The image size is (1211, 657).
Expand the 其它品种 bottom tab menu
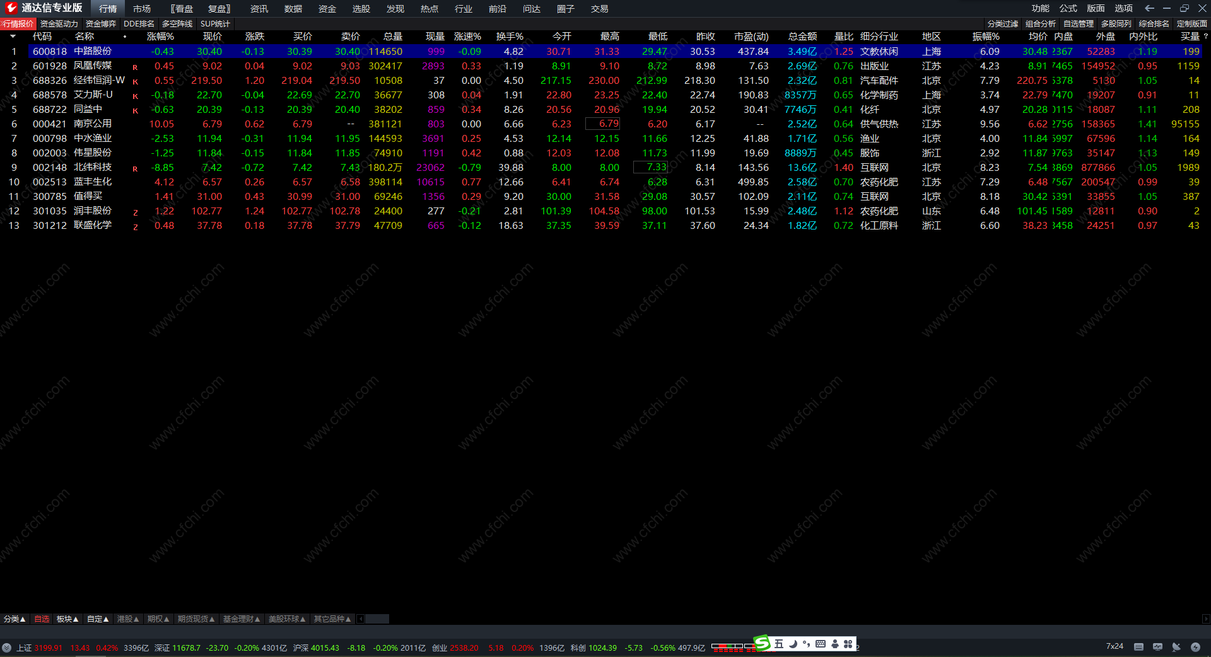(x=332, y=619)
